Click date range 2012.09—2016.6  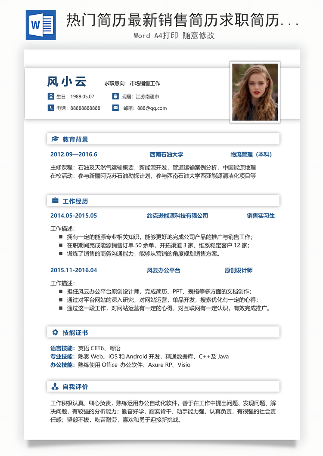tap(74, 154)
